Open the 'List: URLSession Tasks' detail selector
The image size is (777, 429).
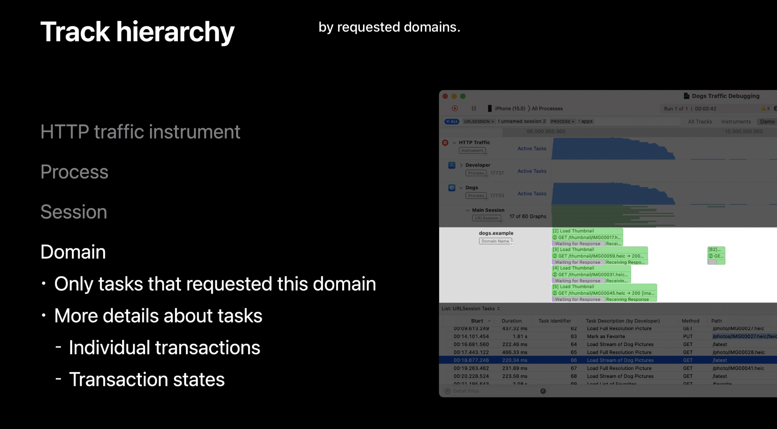[471, 309]
